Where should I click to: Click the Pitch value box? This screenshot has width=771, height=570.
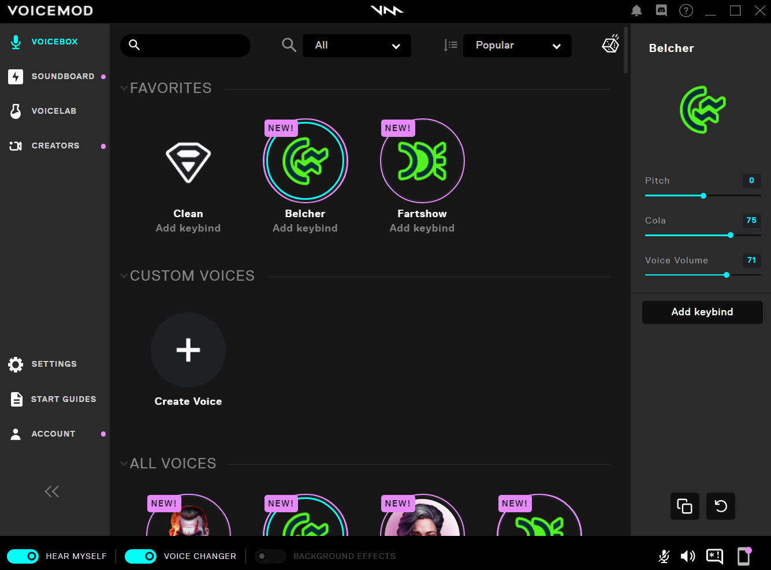(x=751, y=181)
